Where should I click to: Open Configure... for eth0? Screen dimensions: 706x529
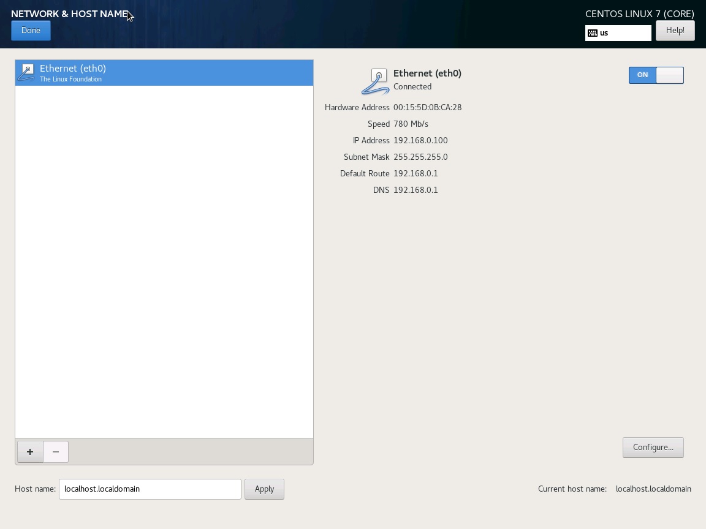pyautogui.click(x=653, y=448)
